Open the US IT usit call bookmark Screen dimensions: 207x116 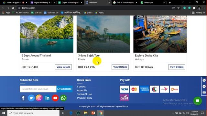coord(51,13)
